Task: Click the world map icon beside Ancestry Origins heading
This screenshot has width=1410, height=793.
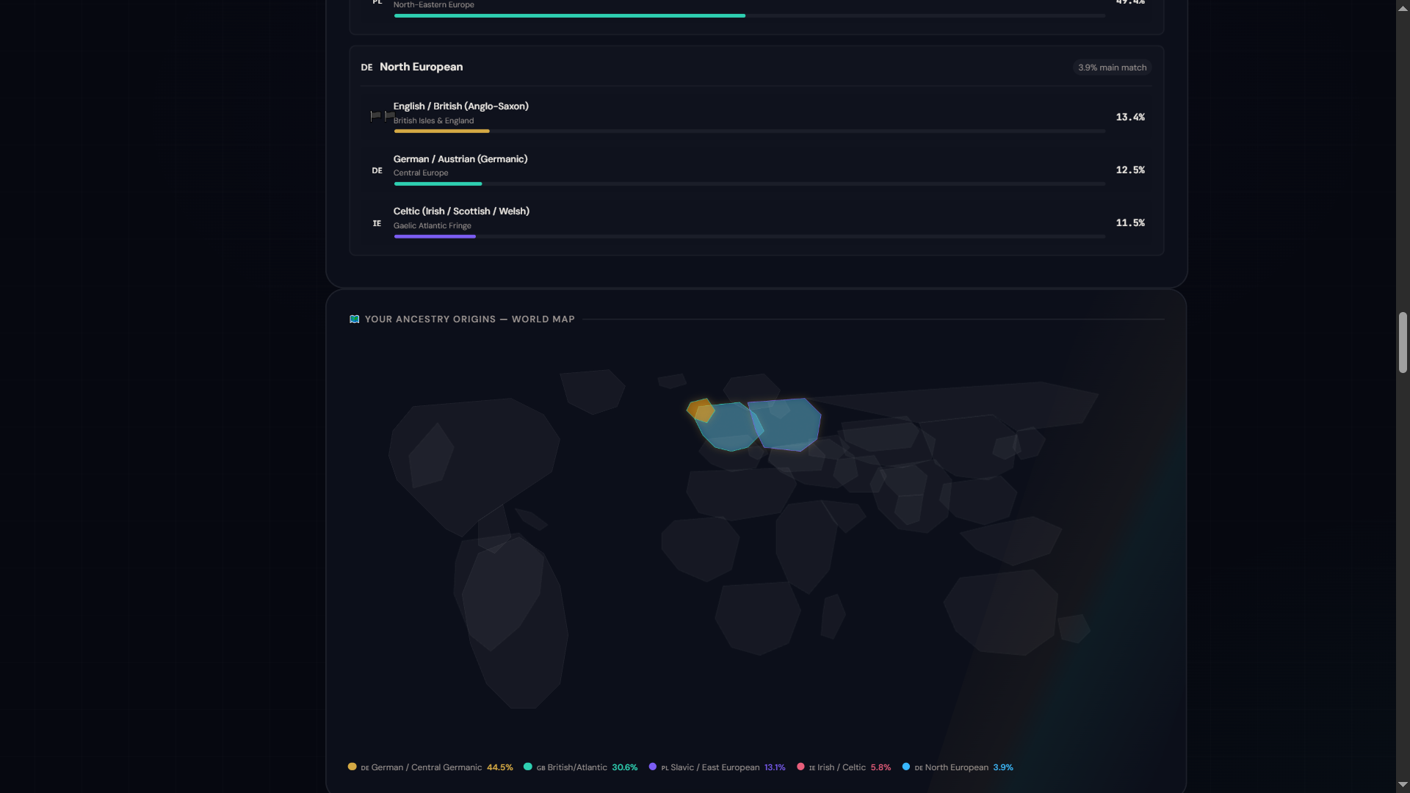Action: [x=354, y=319]
